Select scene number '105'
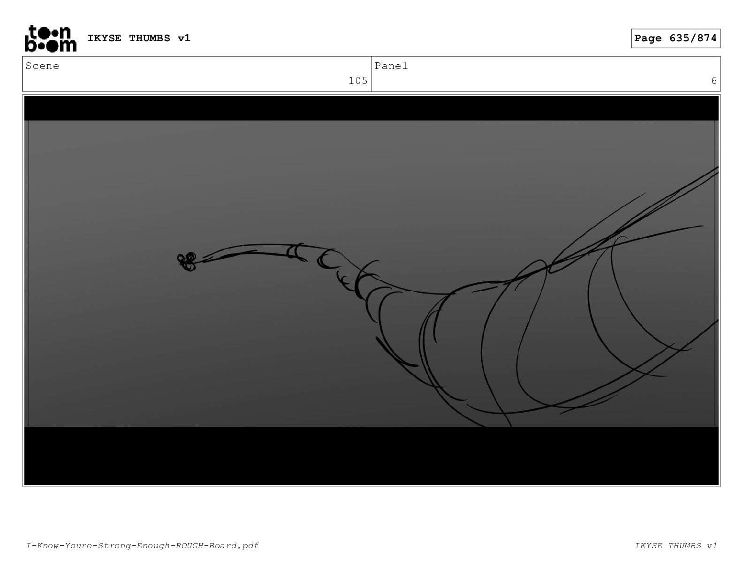 [358, 81]
